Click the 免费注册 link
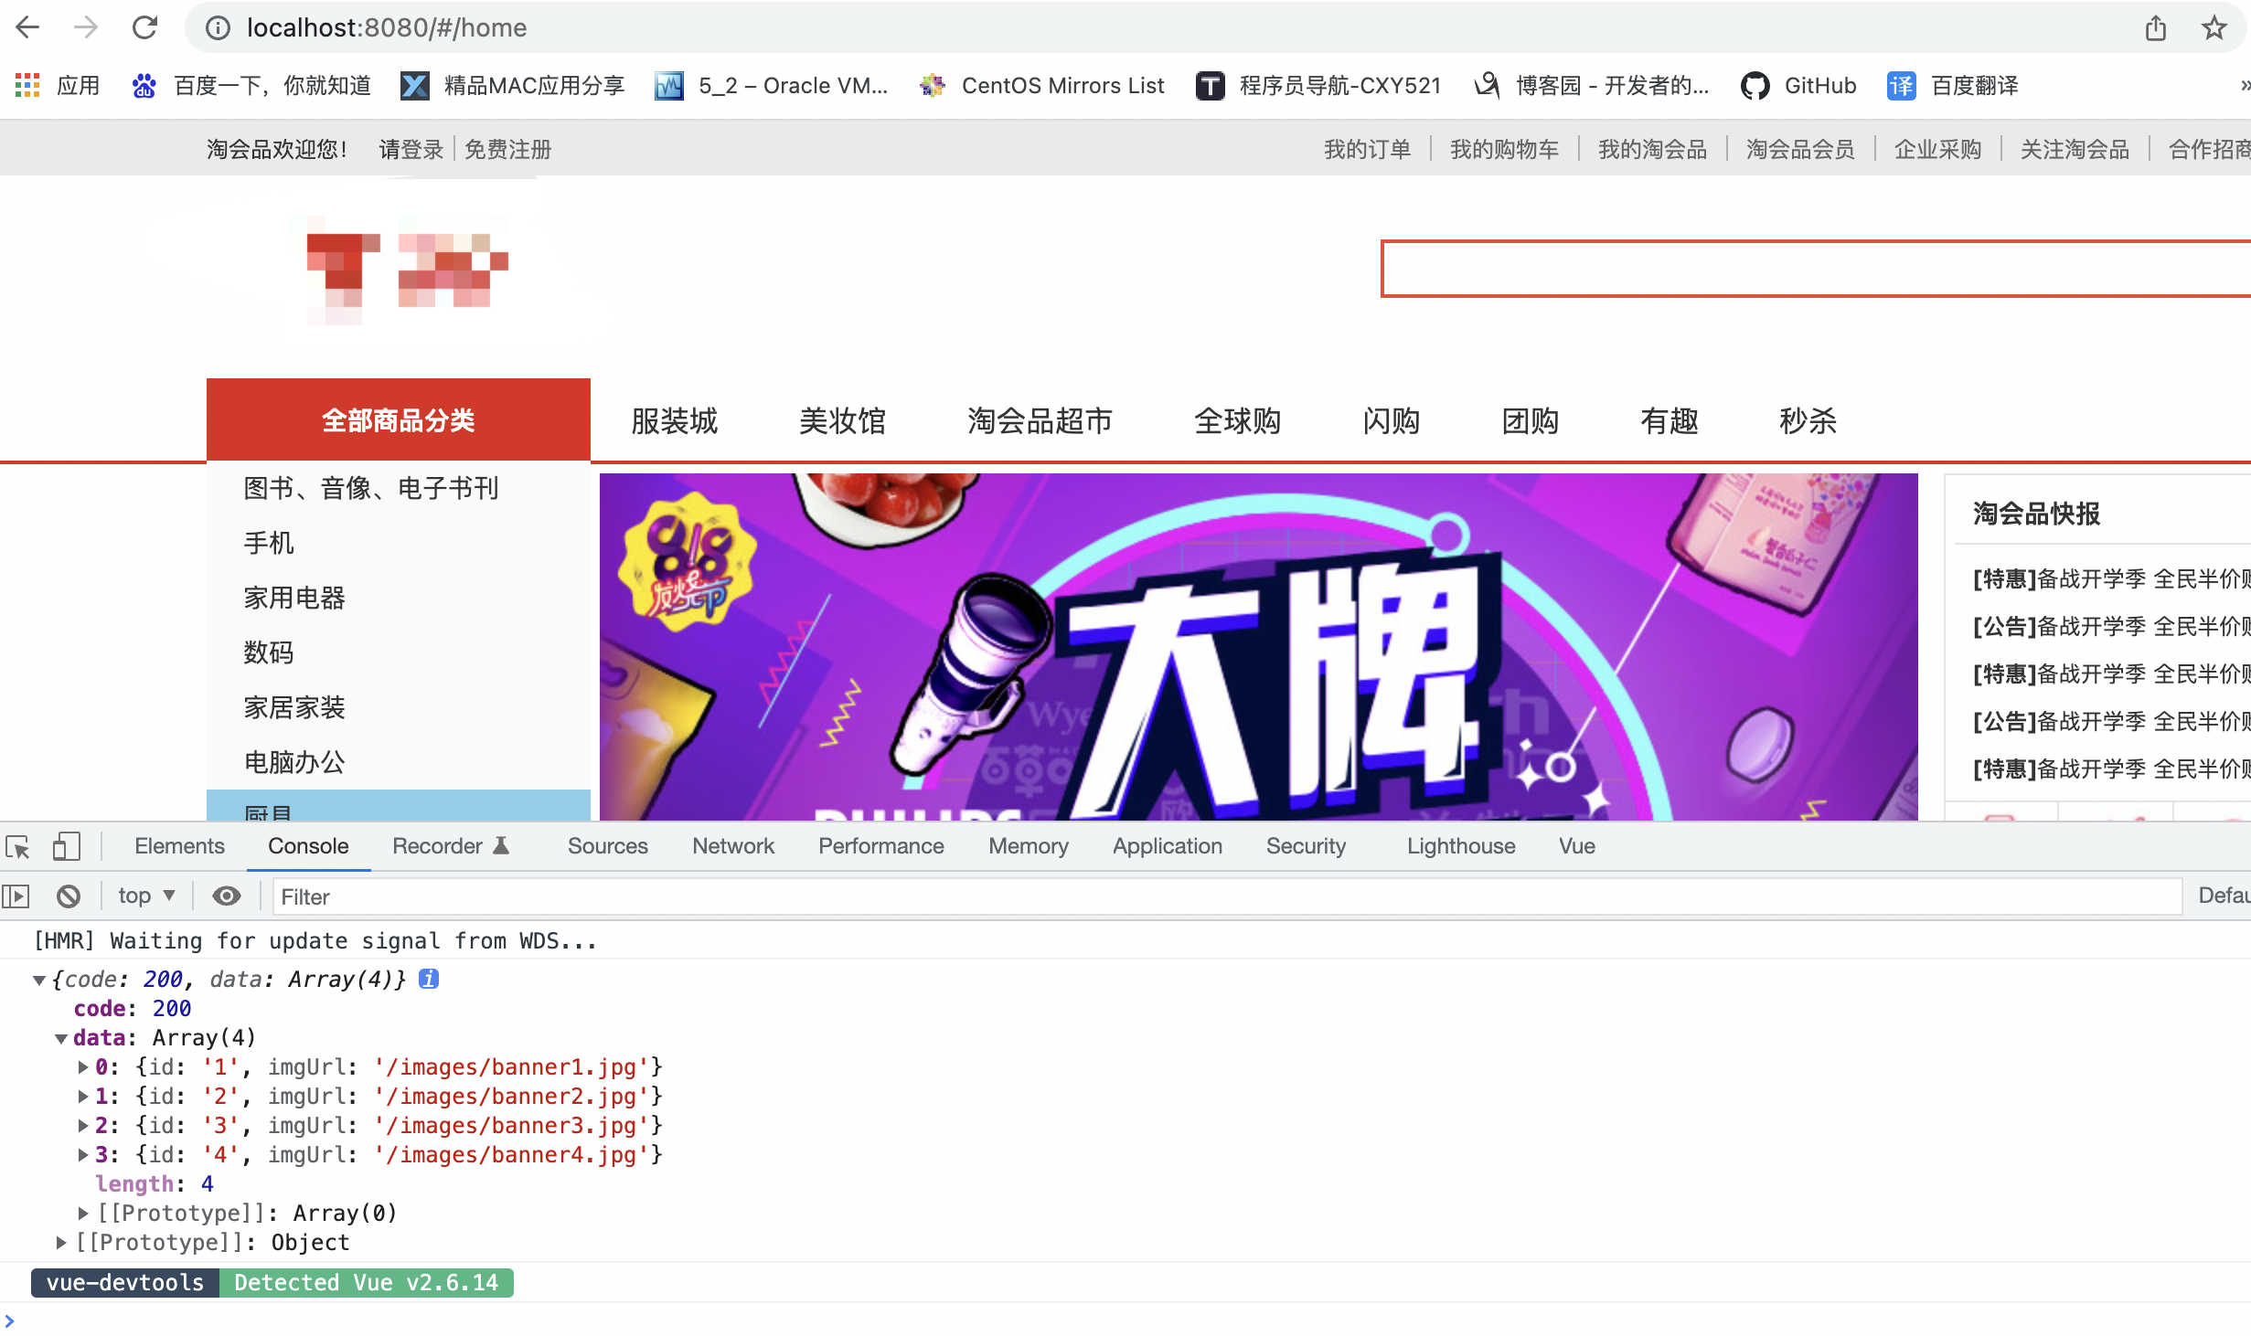 click(x=508, y=149)
